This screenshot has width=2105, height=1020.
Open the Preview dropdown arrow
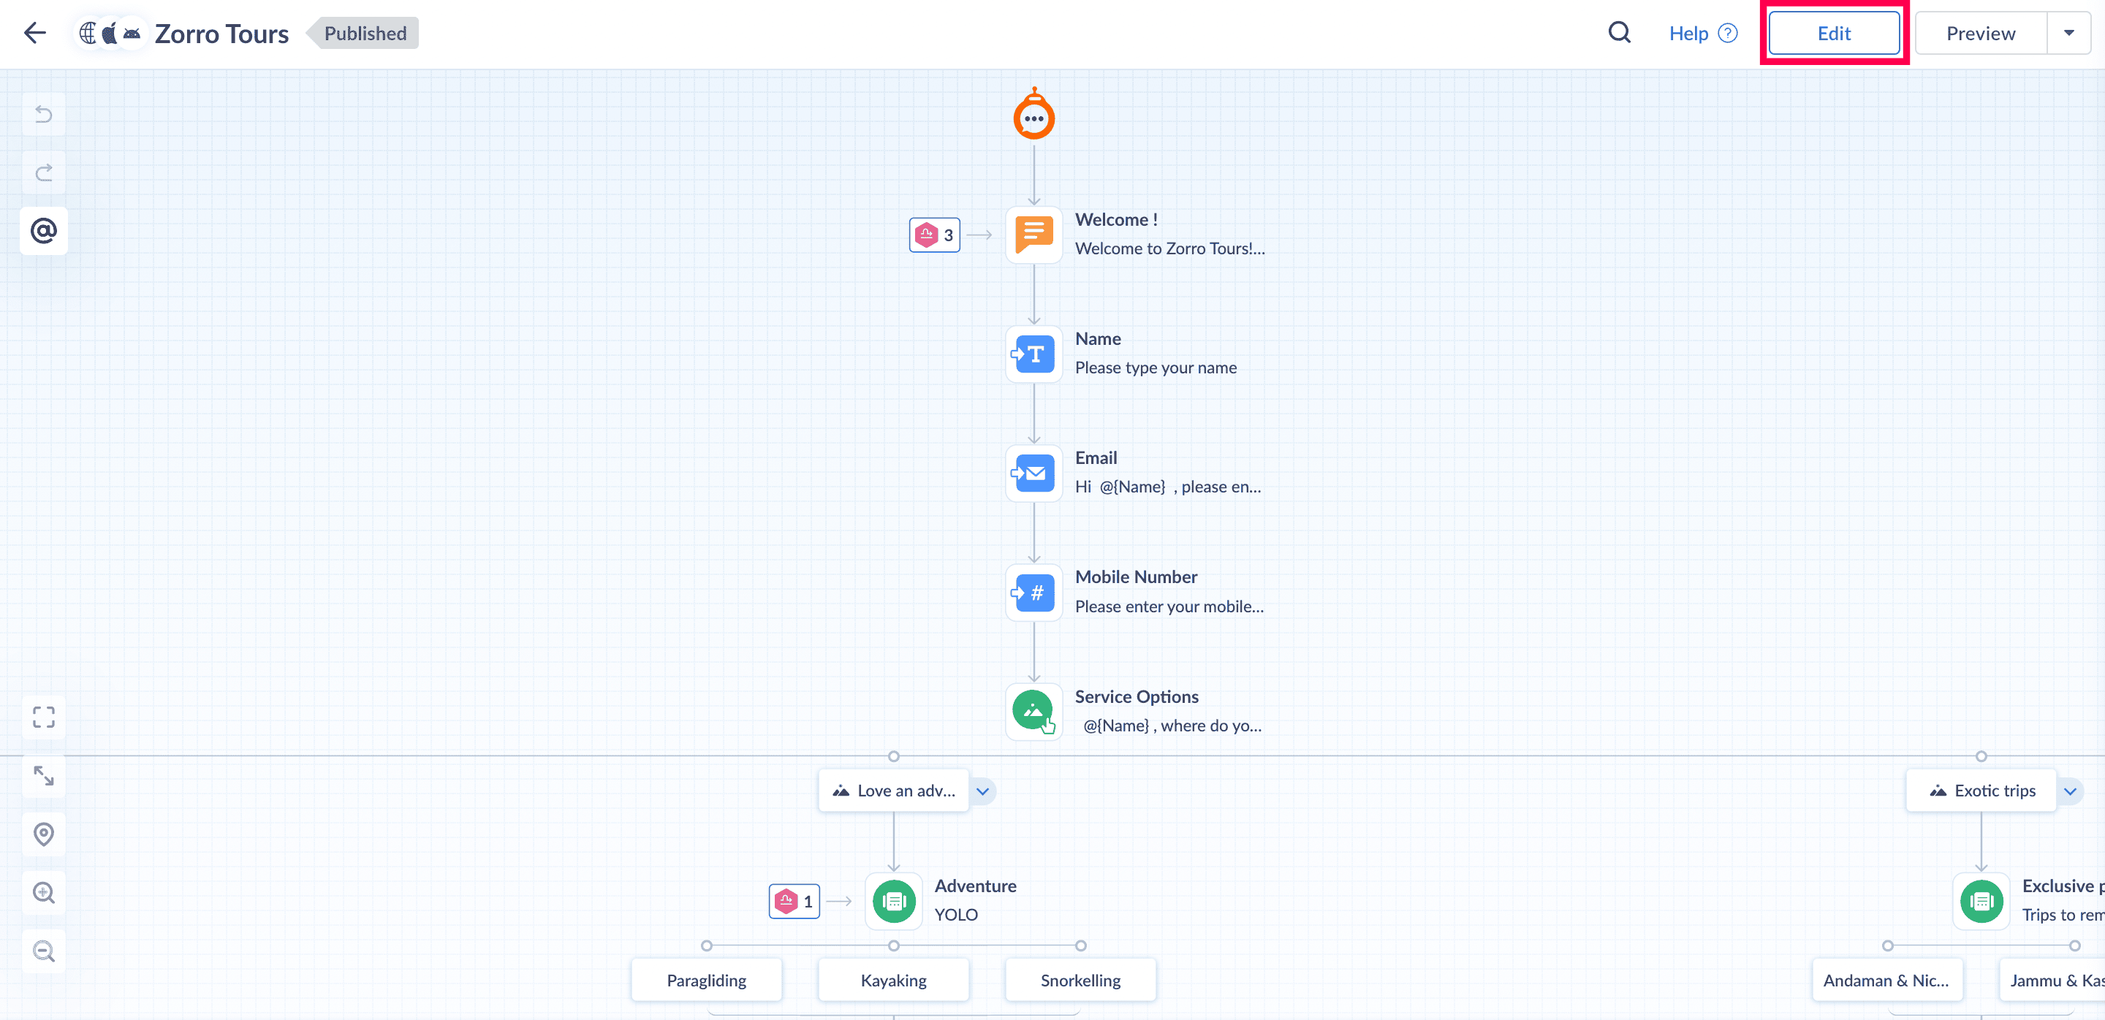coord(2068,34)
